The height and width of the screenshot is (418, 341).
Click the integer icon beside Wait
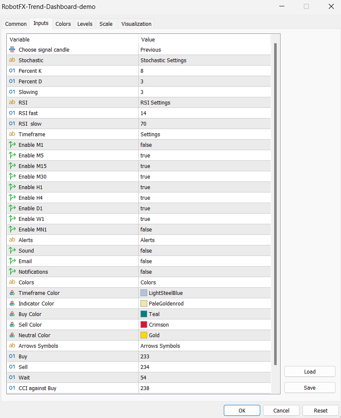coord(12,377)
